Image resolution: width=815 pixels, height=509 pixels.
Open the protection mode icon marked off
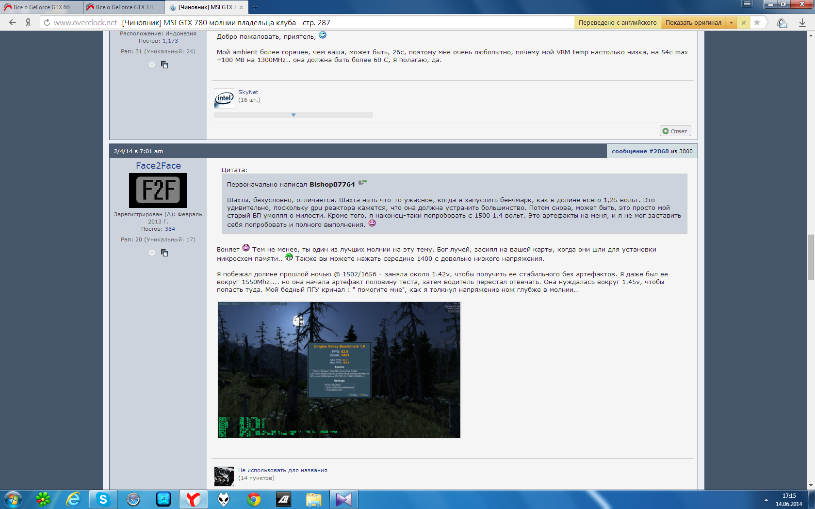[x=782, y=23]
